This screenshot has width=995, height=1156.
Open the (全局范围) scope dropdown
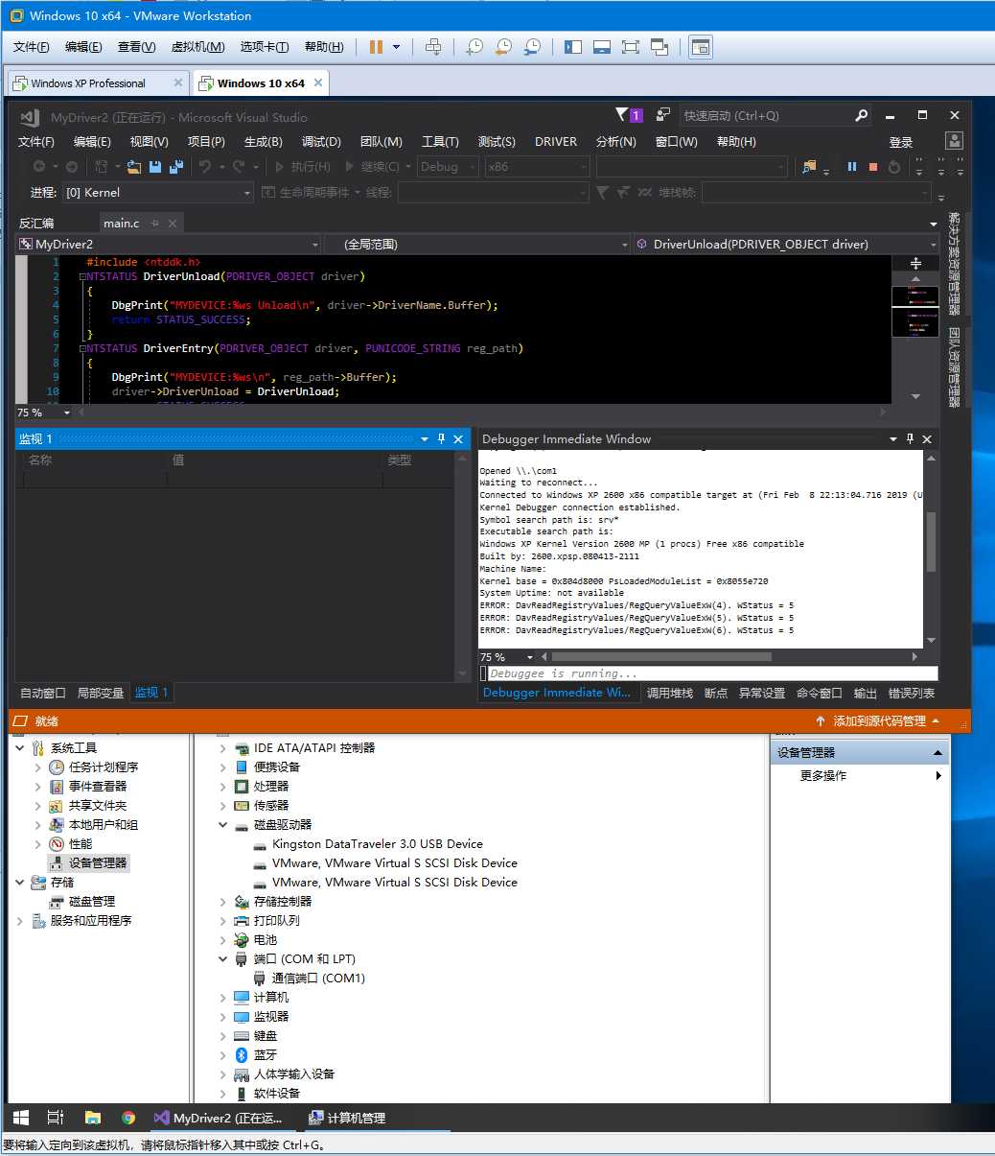click(x=477, y=244)
